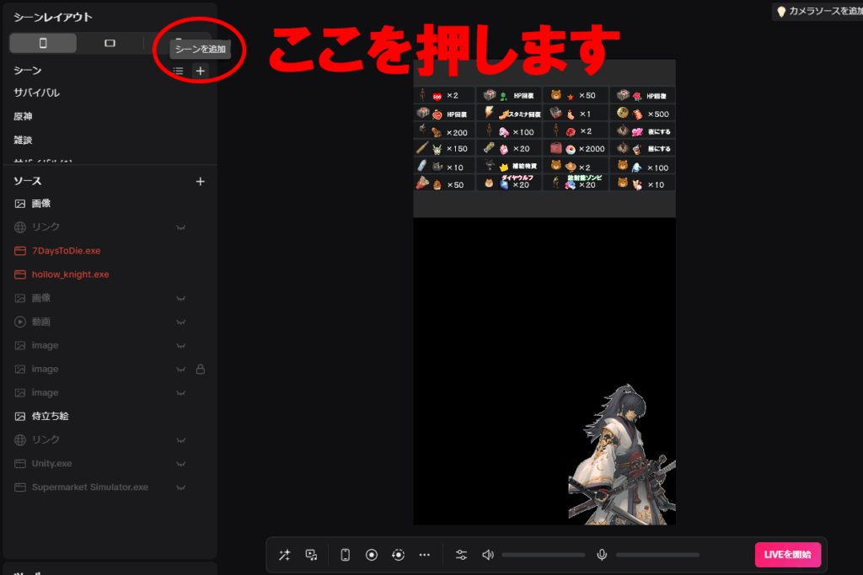863x575 pixels.
Task: Select the 7DaysToDie.exe source
Action: coord(67,251)
